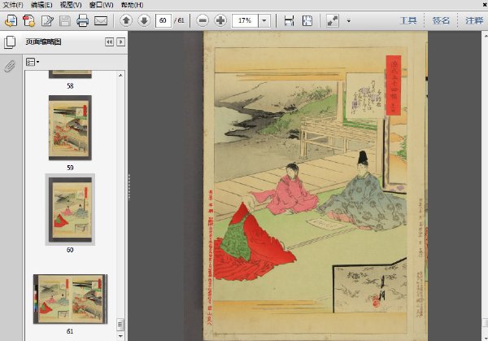Image resolution: width=488 pixels, height=341 pixels.
Task: Click the open file icon
Action: [x=11, y=21]
